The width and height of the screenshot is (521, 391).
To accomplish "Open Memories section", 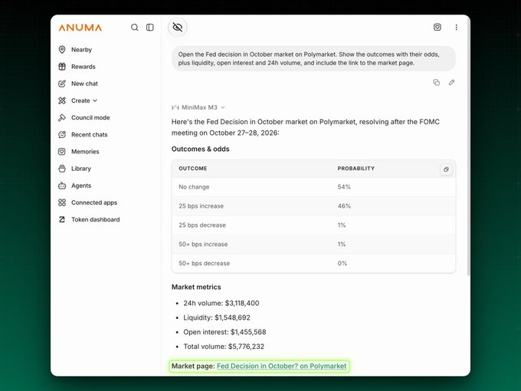I will pyautogui.click(x=85, y=151).
